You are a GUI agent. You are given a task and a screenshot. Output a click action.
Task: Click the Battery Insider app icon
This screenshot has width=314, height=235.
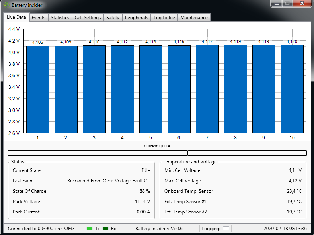click(6, 6)
